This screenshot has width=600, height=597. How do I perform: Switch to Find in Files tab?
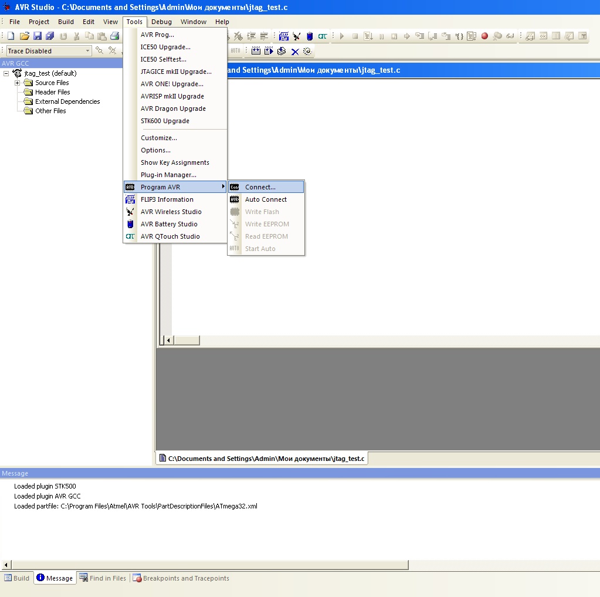[x=103, y=578]
